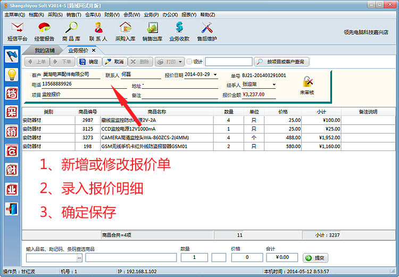The image size is (399, 277).
Task: Click the 业务收款 dollar icon
Action: point(179,31)
